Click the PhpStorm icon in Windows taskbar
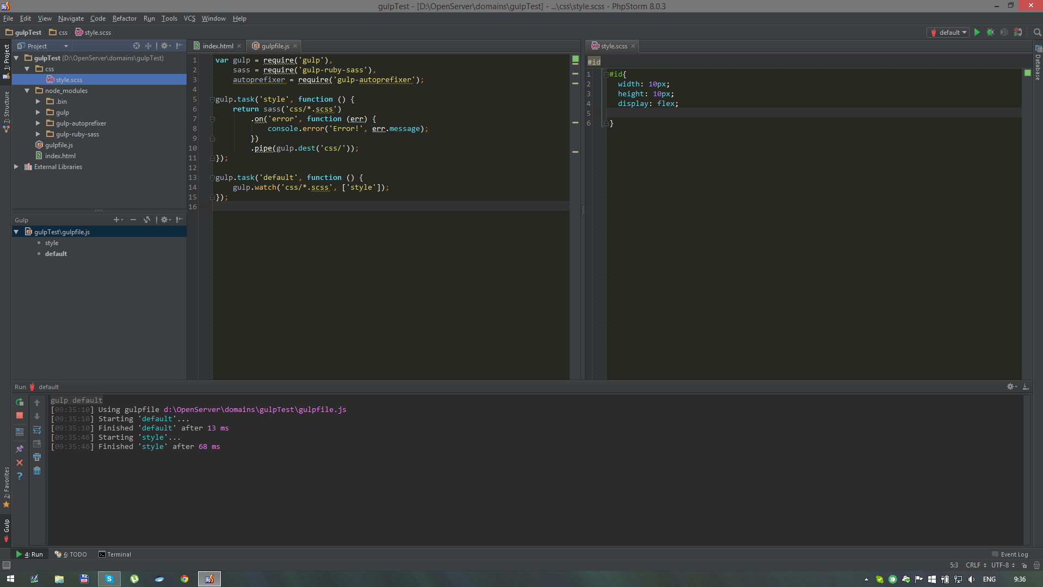Viewport: 1043px width, 587px height. point(209,579)
